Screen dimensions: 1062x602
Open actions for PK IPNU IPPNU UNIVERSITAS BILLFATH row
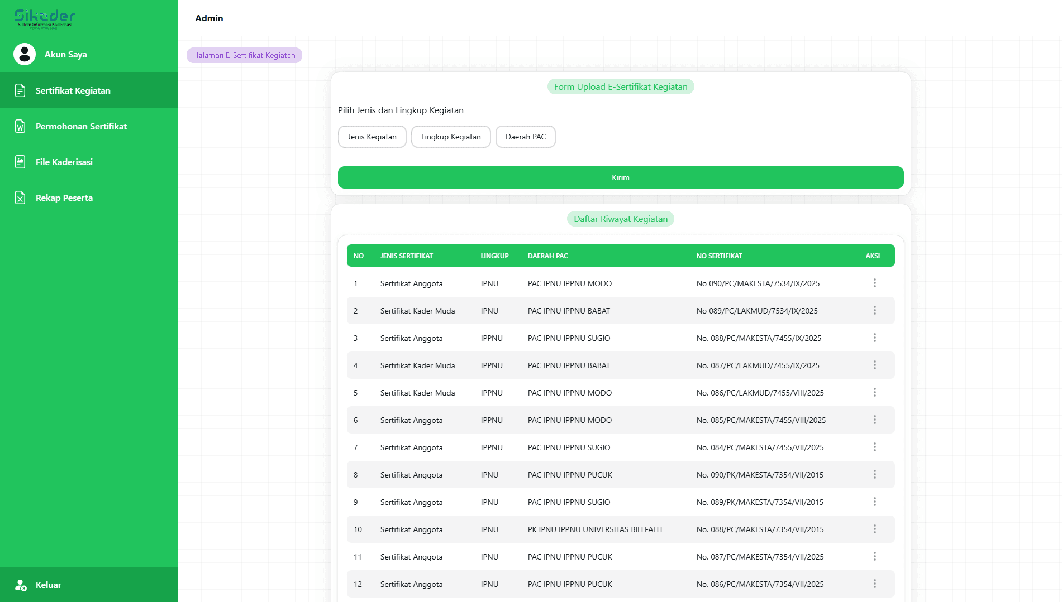tap(874, 529)
